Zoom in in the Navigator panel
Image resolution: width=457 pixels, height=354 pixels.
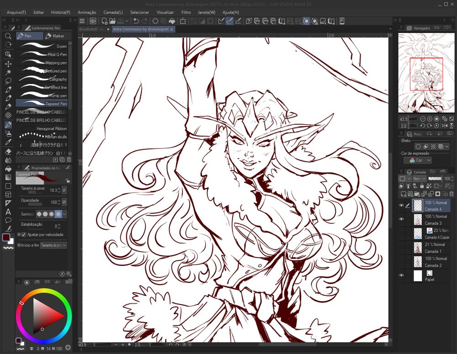(430, 119)
